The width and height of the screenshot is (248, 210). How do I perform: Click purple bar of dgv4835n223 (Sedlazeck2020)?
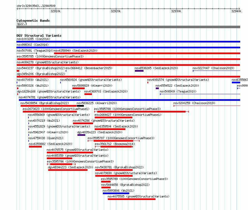81,135
